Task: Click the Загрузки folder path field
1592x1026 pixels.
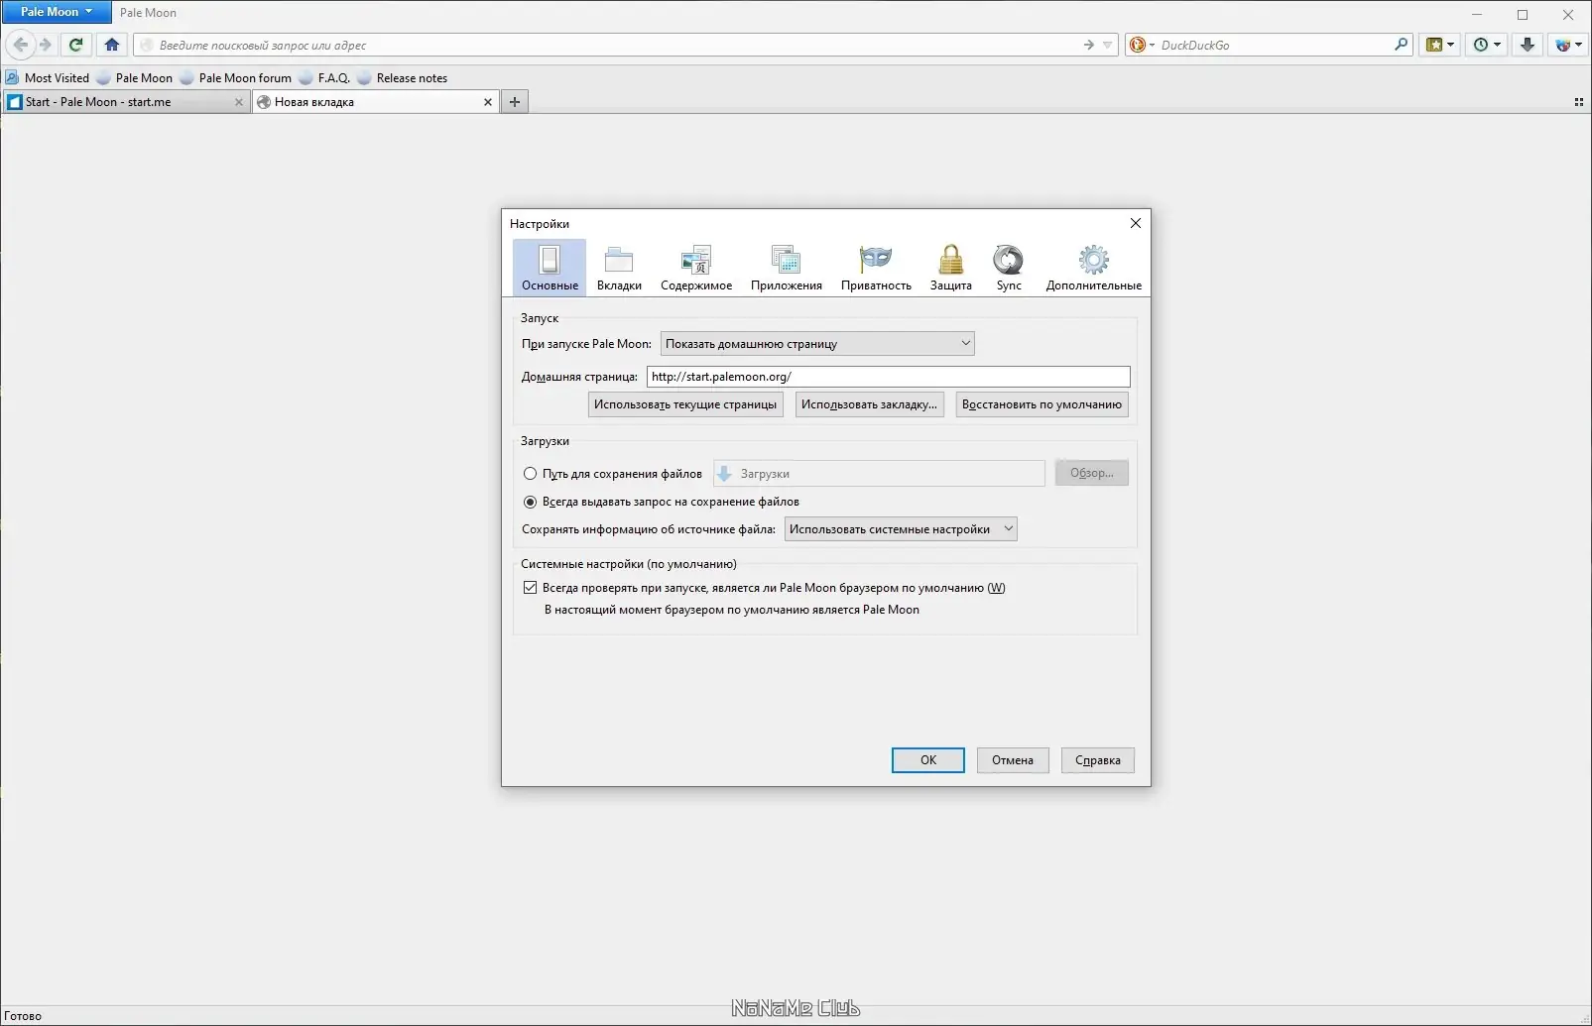Action: 879,474
